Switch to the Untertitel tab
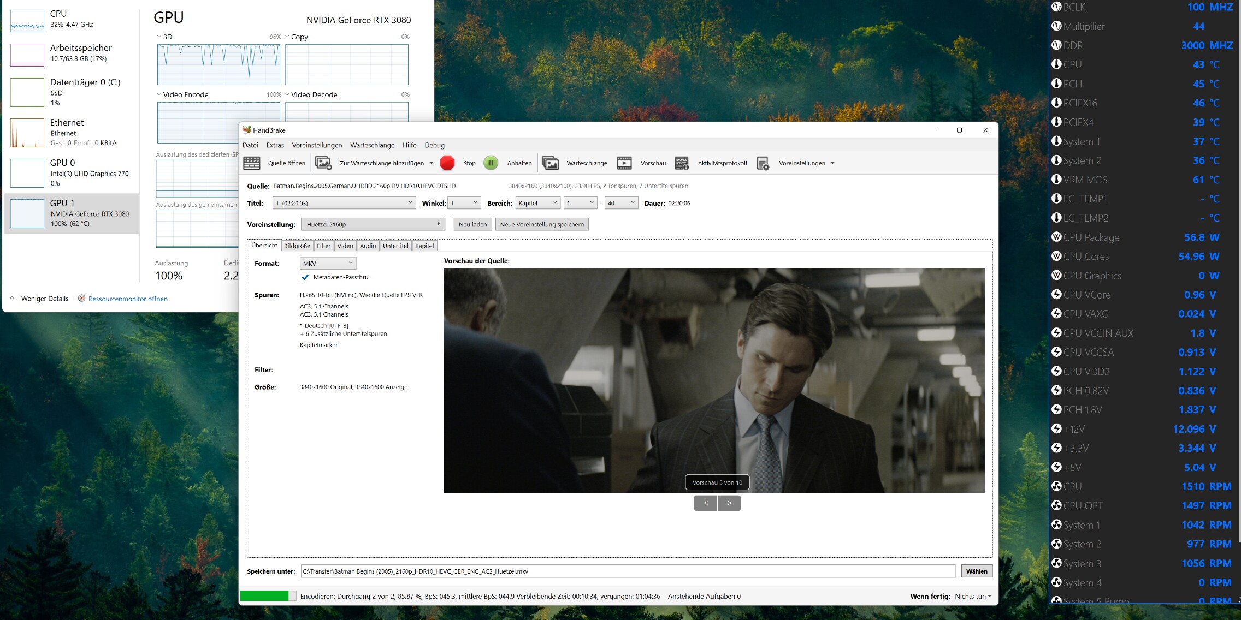Image resolution: width=1241 pixels, height=620 pixels. (x=395, y=246)
